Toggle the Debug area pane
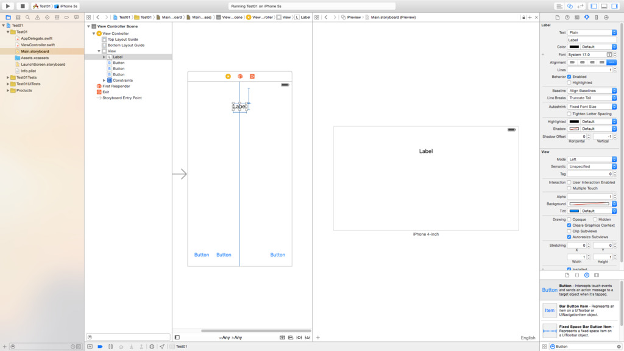Image resolution: width=624 pixels, height=351 pixels. click(x=604, y=6)
